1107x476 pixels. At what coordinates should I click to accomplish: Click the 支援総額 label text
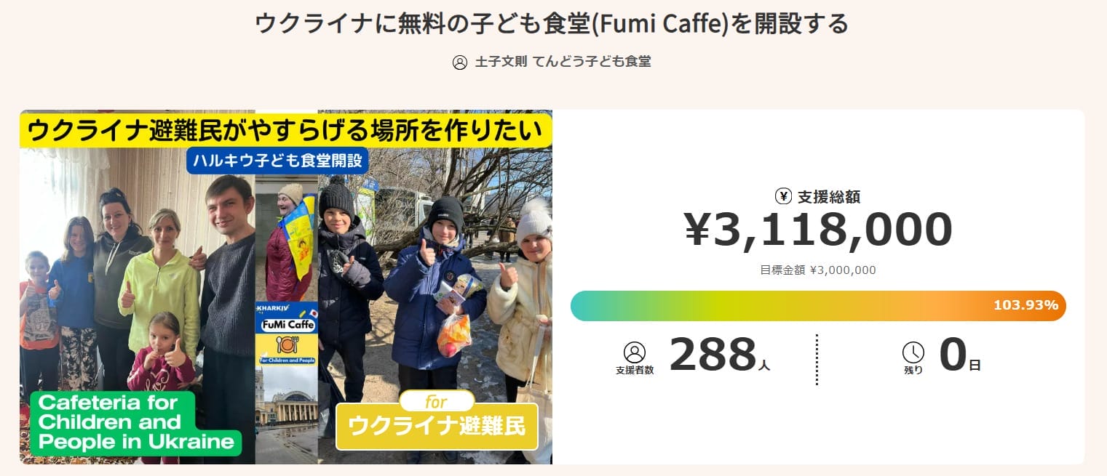(829, 196)
